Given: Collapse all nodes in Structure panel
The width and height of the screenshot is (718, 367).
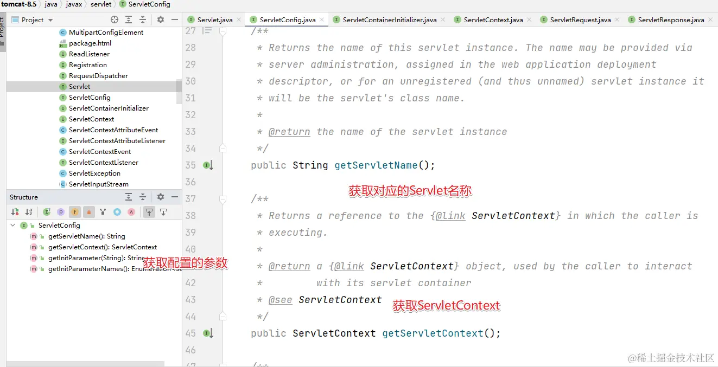Looking at the screenshot, I should (143, 197).
